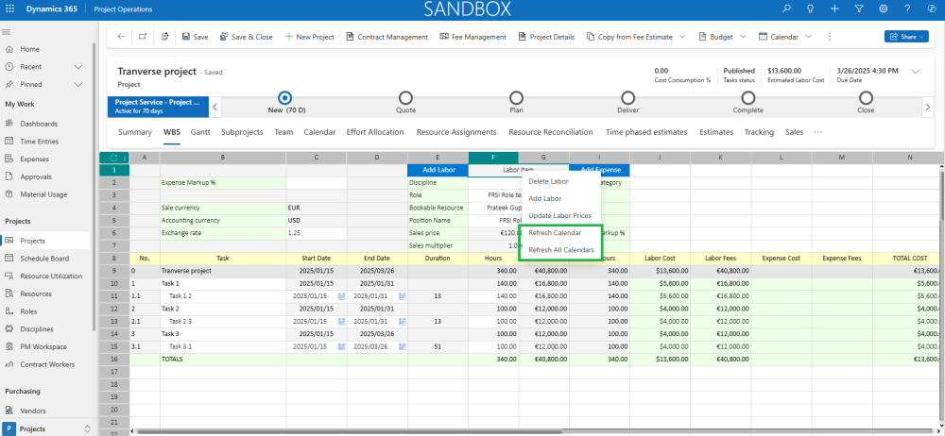The image size is (945, 436).
Task: Switch to the Gantt tab
Action: pyautogui.click(x=200, y=132)
